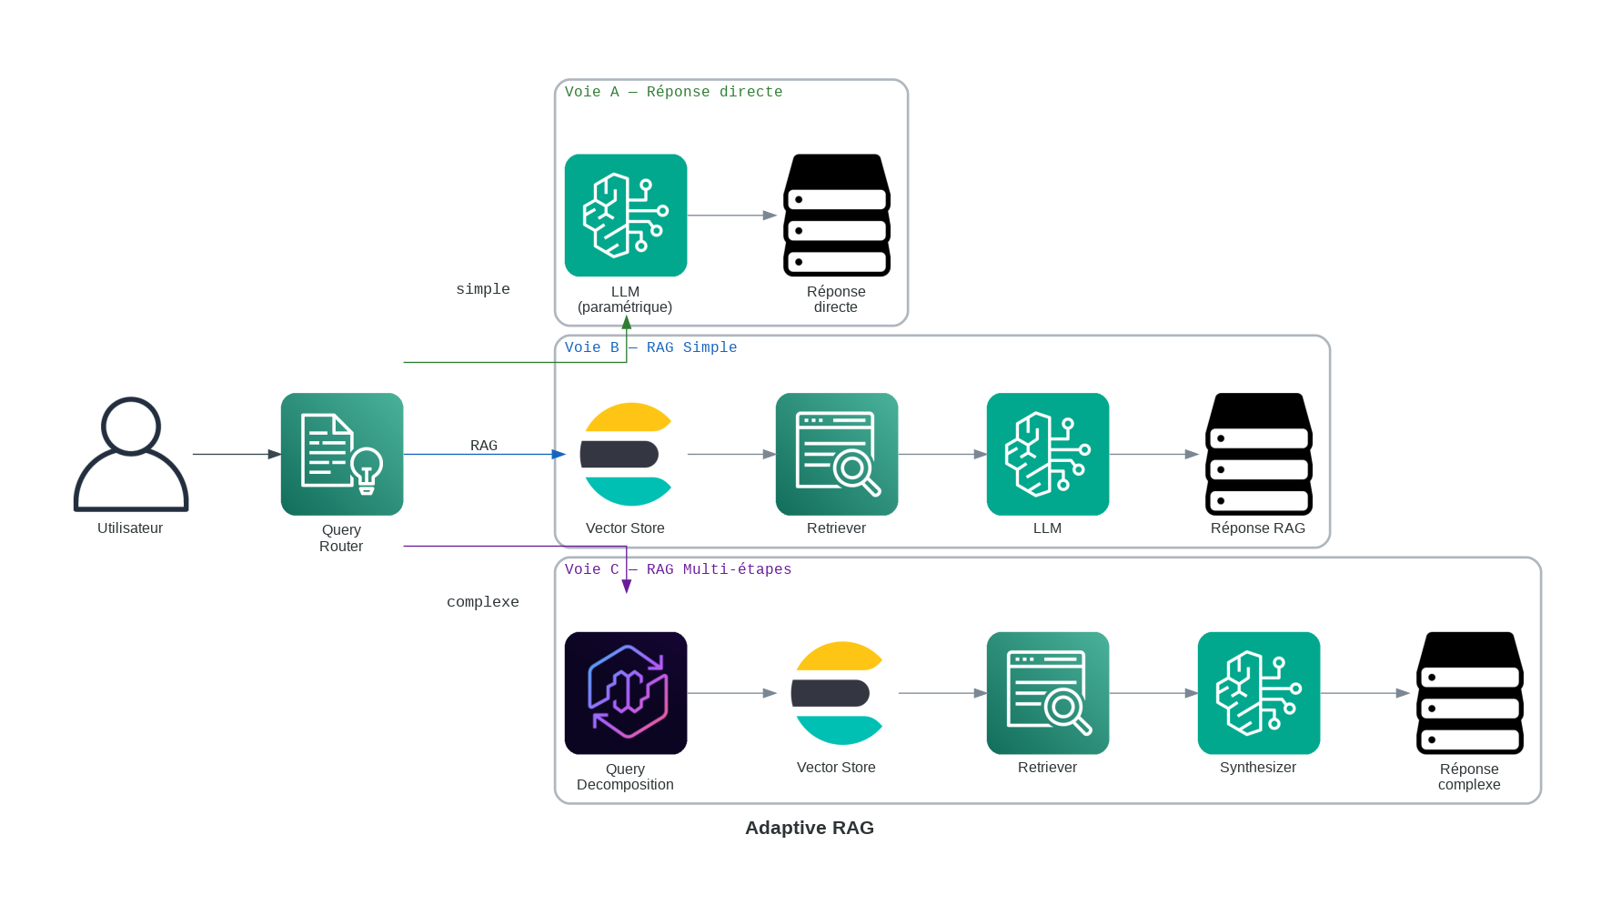Click the Utilisateur person icon
The height and width of the screenshot is (915, 1621).
[131, 454]
